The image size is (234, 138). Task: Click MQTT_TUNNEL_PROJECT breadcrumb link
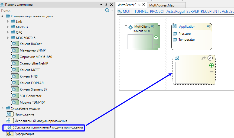(x=144, y=11)
